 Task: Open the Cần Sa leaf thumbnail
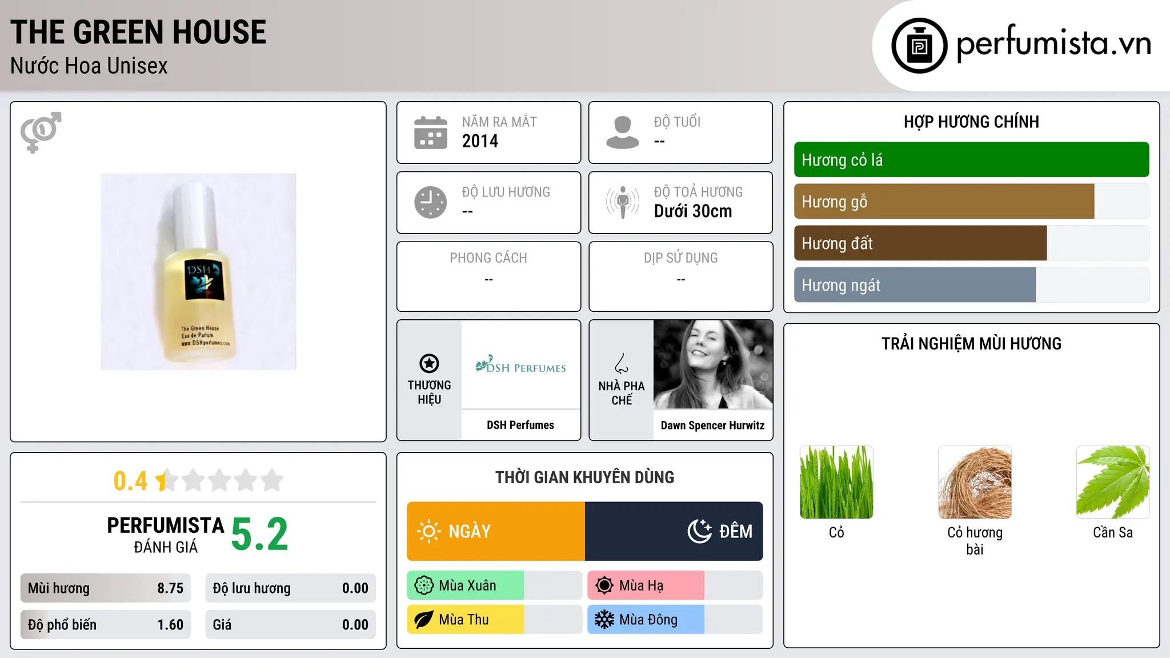pyautogui.click(x=1113, y=482)
